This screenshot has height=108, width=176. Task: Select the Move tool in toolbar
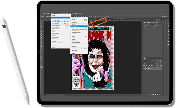coord(41,21)
